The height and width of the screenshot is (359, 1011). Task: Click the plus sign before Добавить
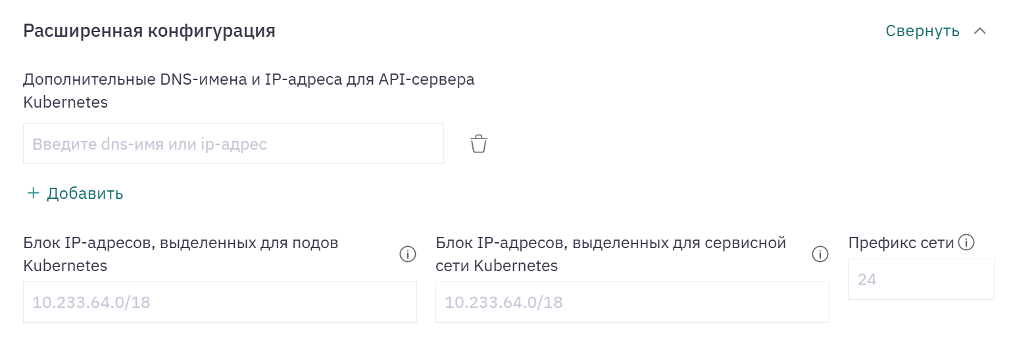coord(33,193)
